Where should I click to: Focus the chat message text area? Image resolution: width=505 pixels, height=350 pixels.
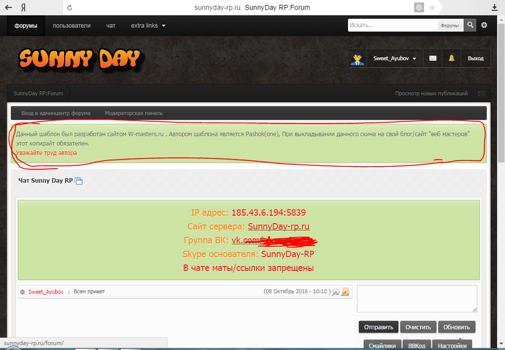(417, 298)
